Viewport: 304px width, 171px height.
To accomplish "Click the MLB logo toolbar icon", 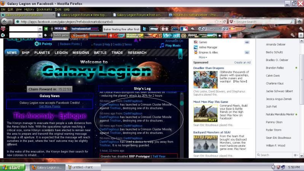I will click(184, 29).
